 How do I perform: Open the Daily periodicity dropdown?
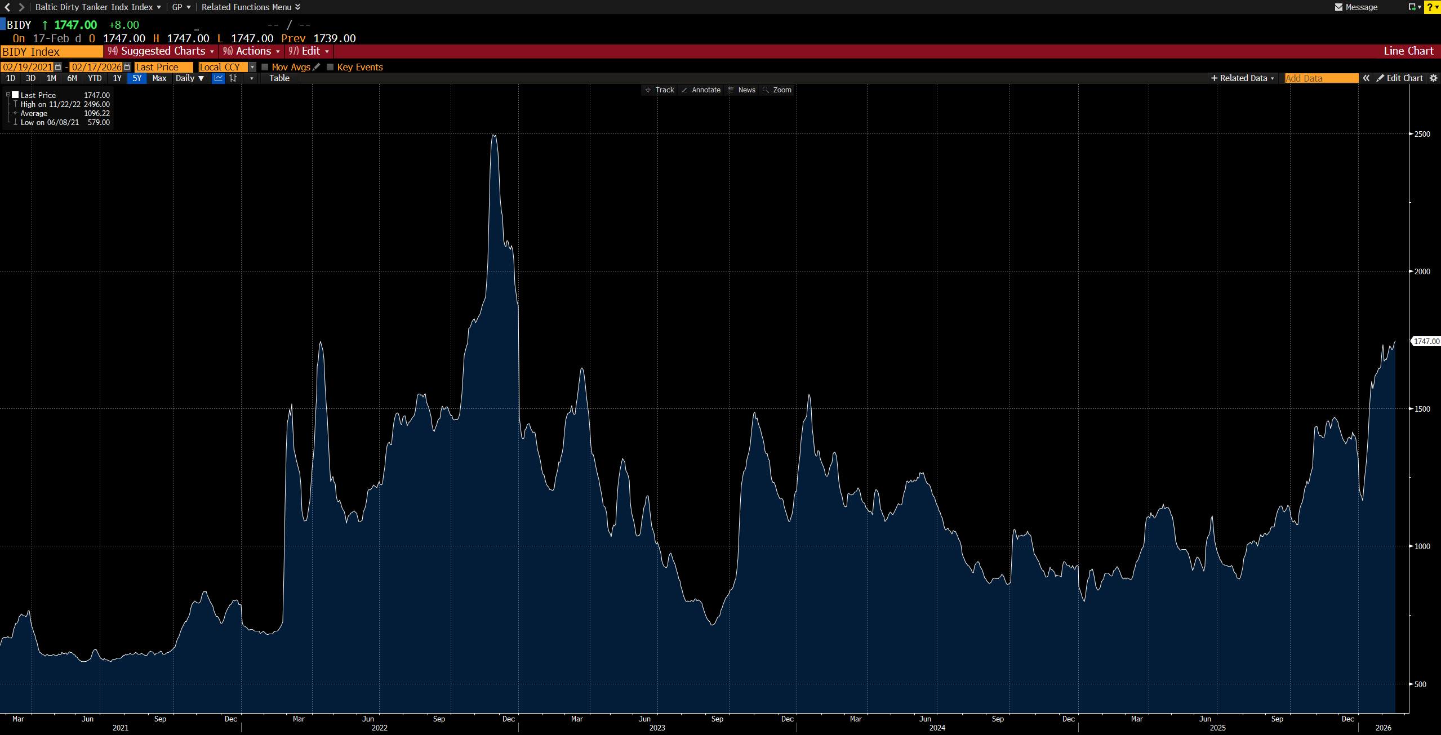(x=189, y=78)
